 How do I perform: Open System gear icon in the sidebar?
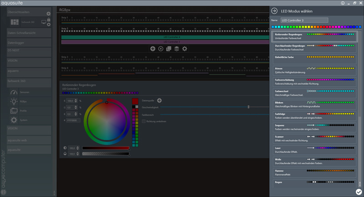[x=14, y=120]
